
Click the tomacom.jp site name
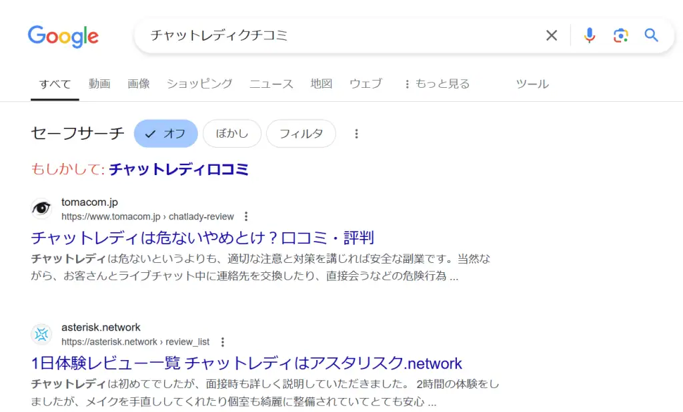[x=90, y=202]
